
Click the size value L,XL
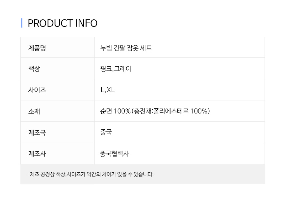108,90
